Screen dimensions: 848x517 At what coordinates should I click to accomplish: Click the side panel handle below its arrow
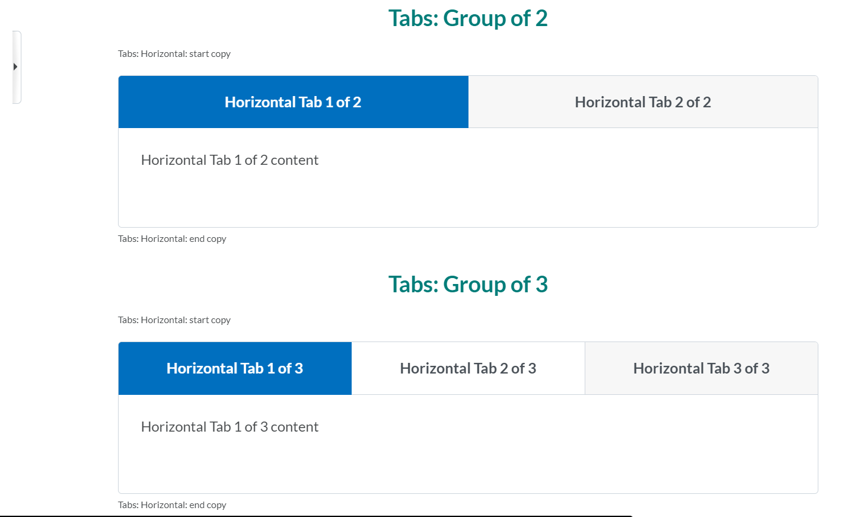(17, 90)
